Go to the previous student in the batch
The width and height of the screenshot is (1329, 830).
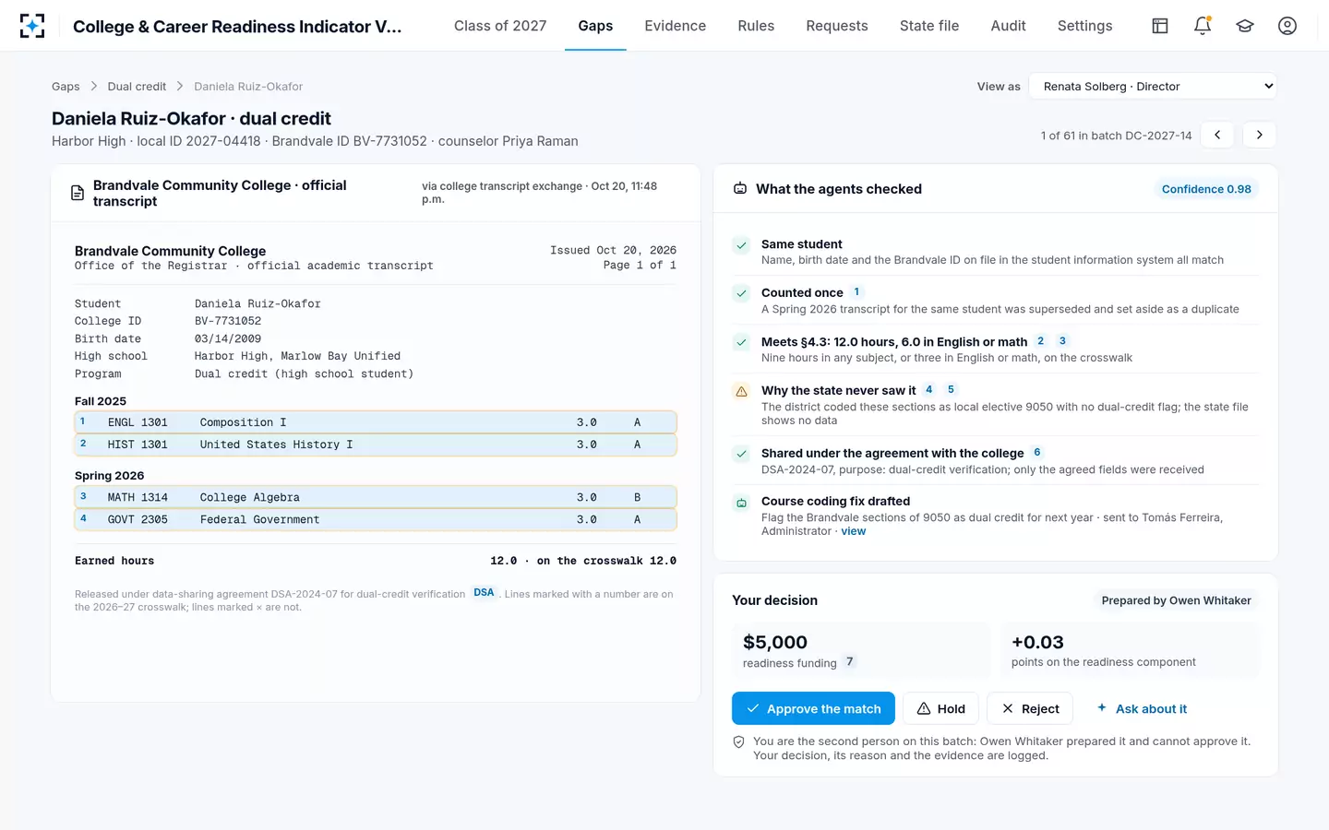coord(1217,135)
